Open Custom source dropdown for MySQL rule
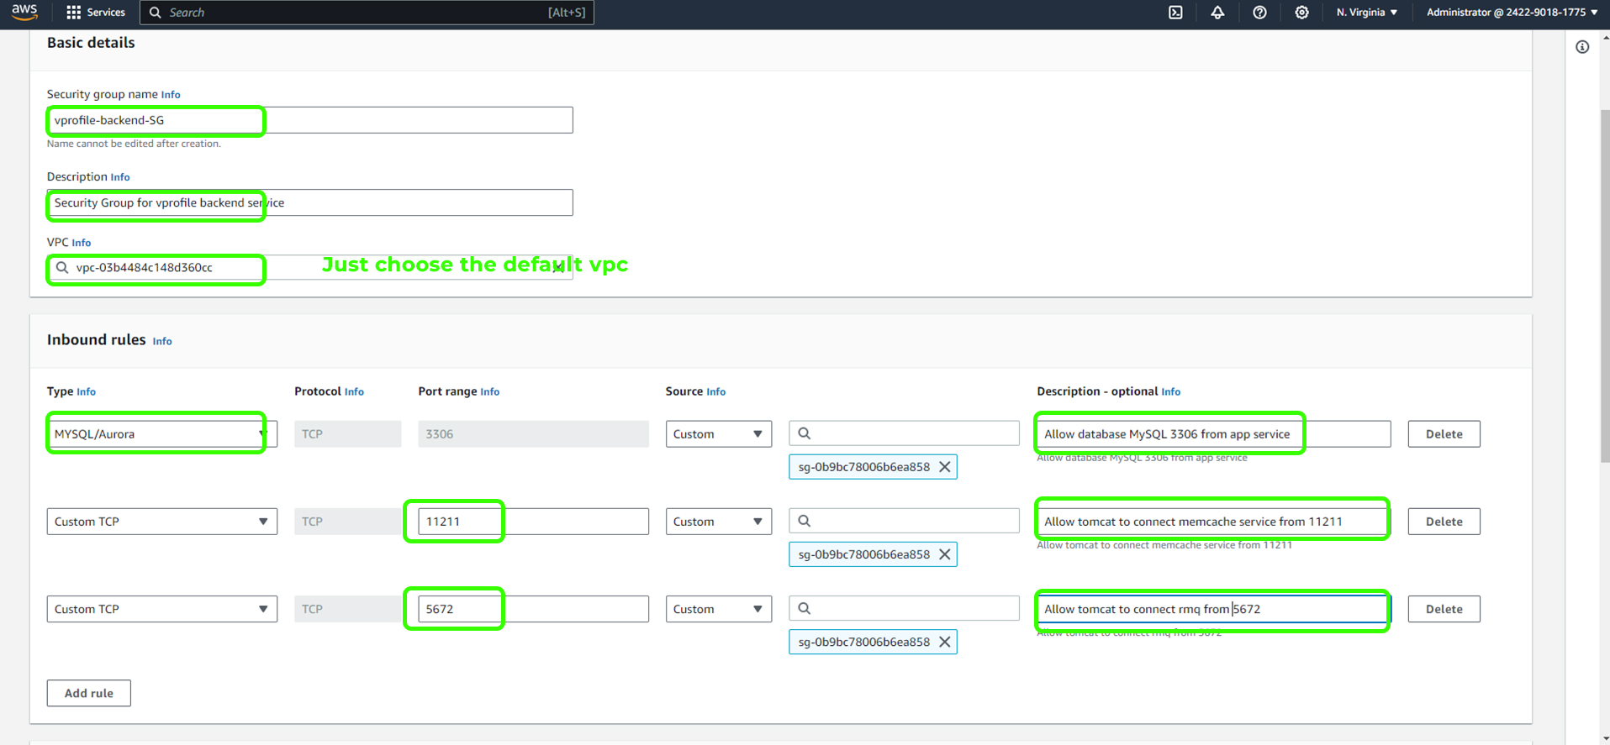The width and height of the screenshot is (1610, 745). pos(718,434)
